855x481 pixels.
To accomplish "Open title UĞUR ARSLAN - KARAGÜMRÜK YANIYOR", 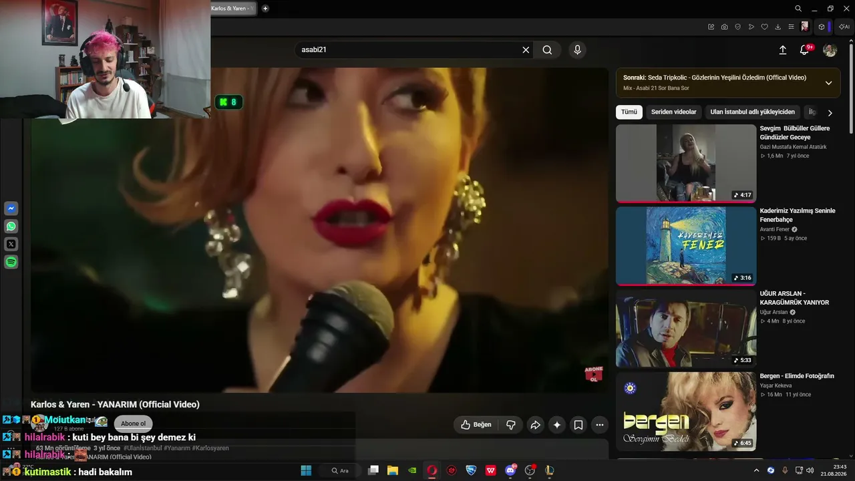I will coord(794,298).
